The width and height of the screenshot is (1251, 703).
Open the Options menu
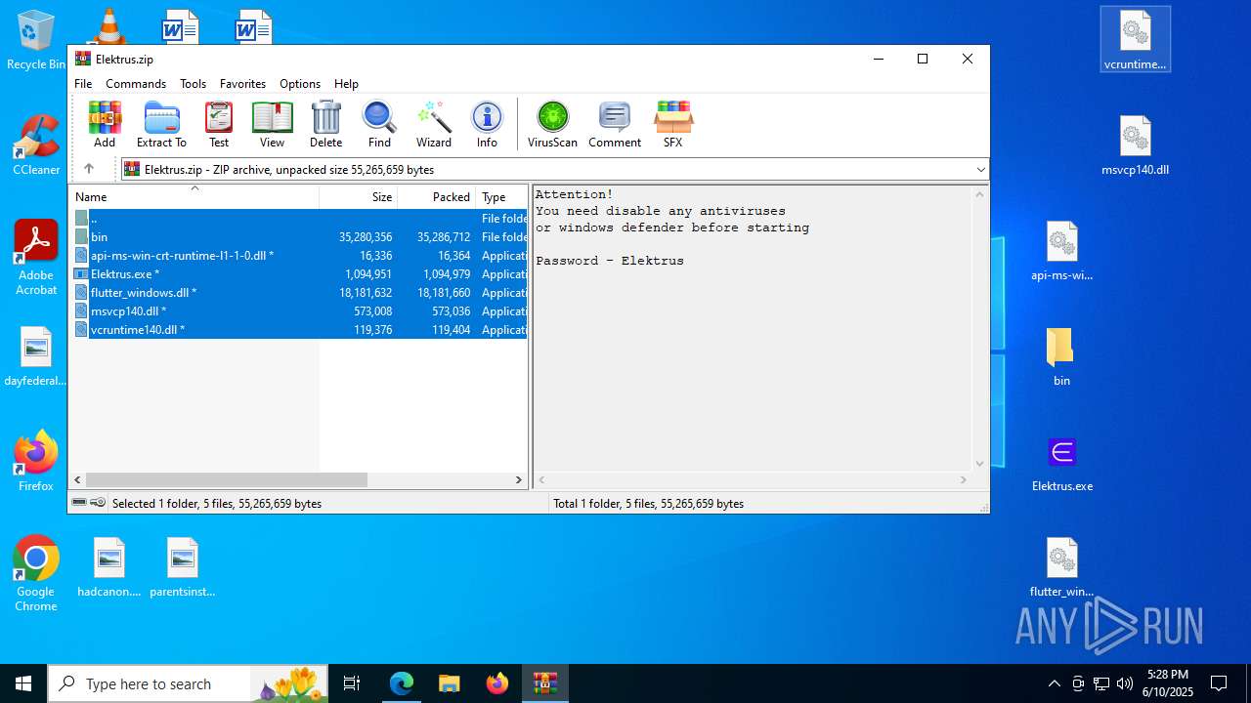click(300, 84)
